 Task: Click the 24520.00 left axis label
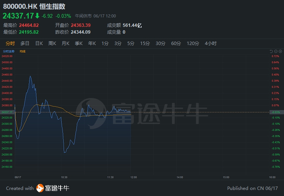pos(7,56)
